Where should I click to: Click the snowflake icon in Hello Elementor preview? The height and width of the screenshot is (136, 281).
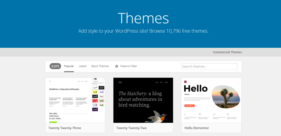228,114
